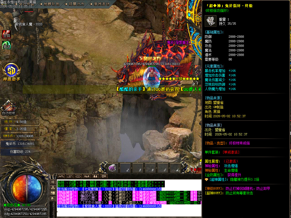The width and height of the screenshot is (291, 218).
Task: Click the bottom list icon beside chat
Action: pos(53,199)
